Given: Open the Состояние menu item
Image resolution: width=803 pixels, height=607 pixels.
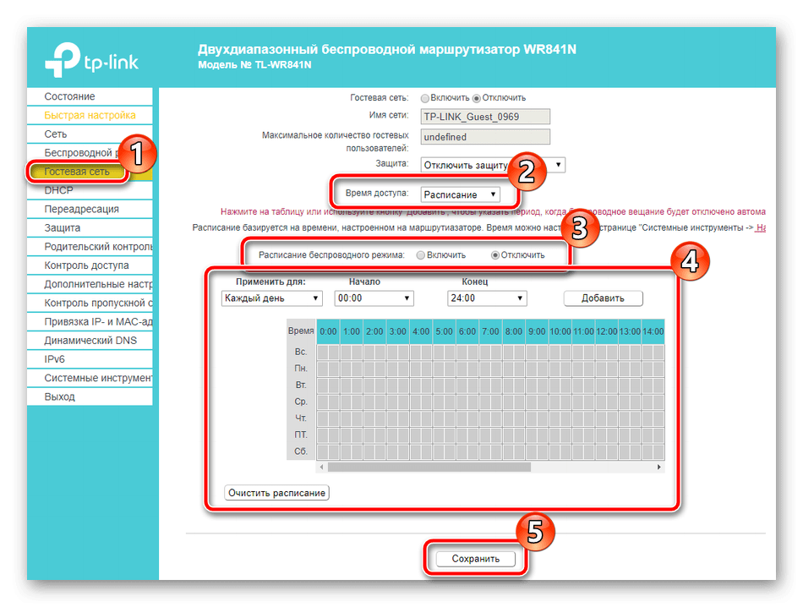Looking at the screenshot, I should click(x=70, y=96).
